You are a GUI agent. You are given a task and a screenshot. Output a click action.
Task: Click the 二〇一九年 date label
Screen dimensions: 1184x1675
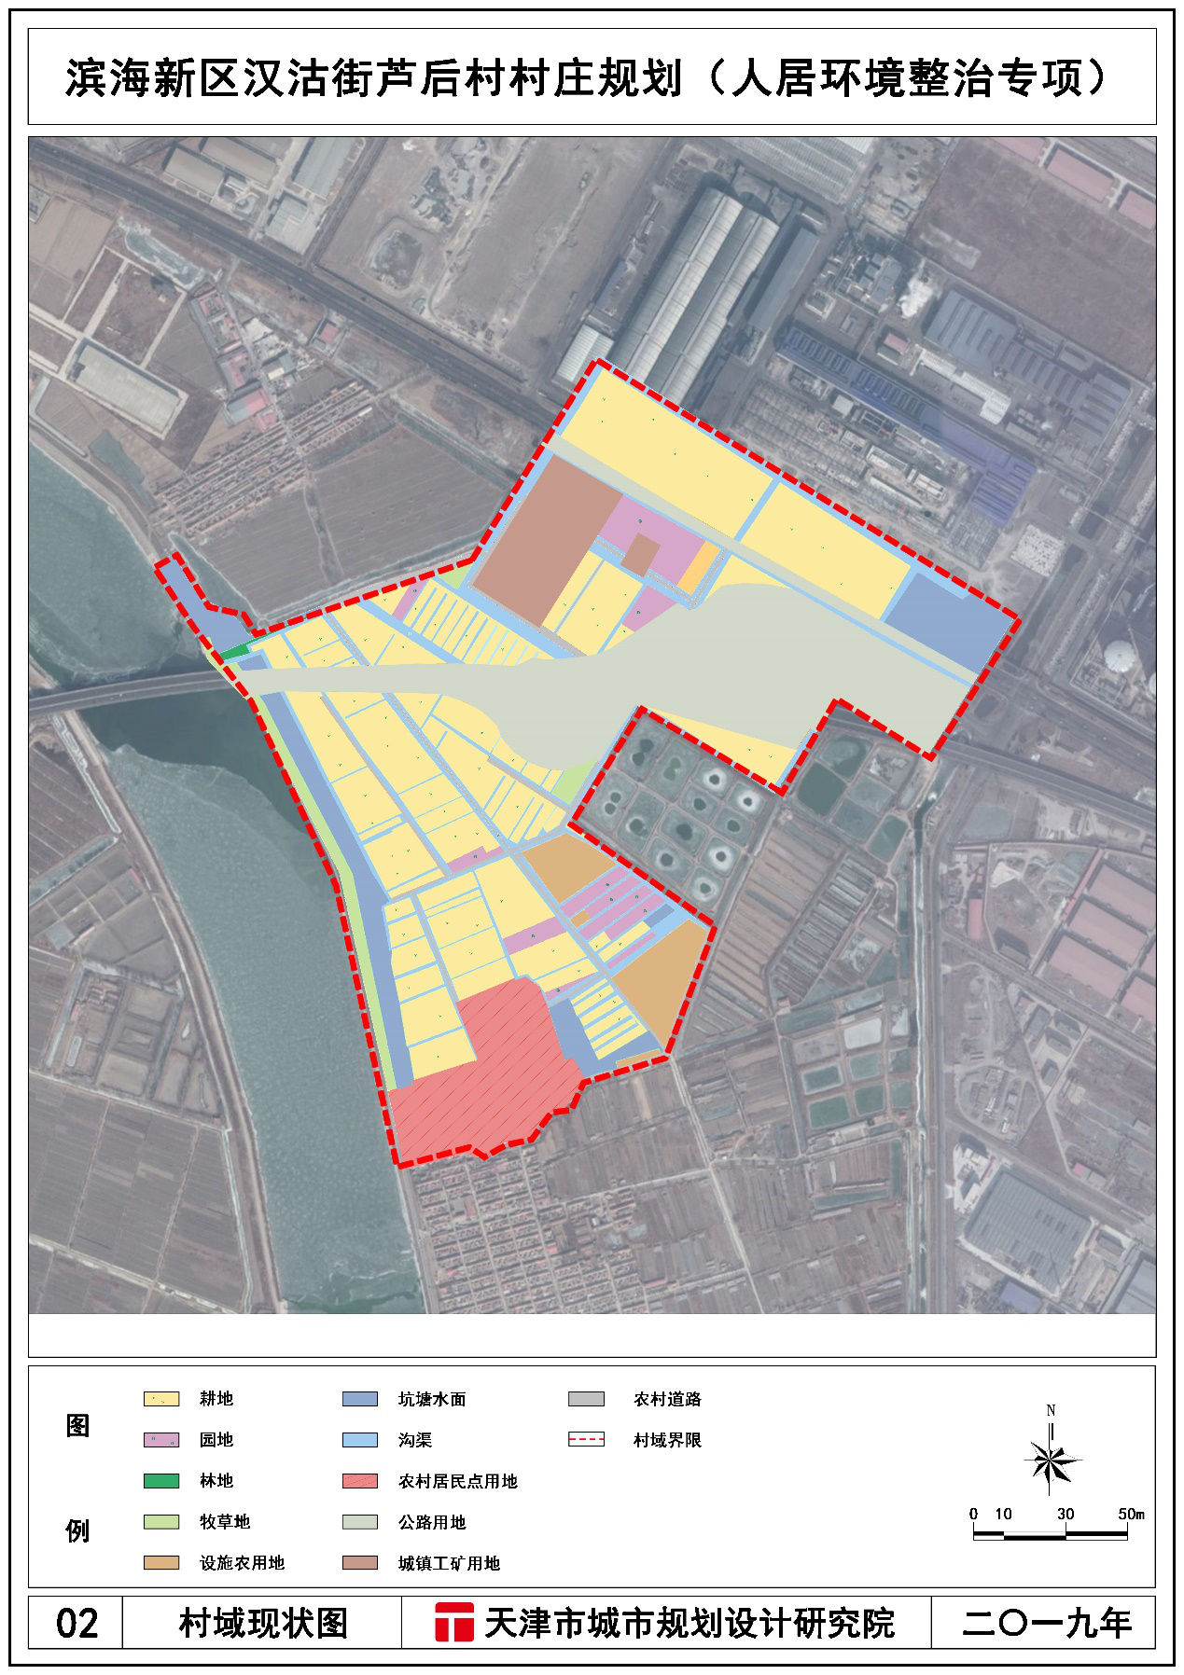pyautogui.click(x=1045, y=1623)
